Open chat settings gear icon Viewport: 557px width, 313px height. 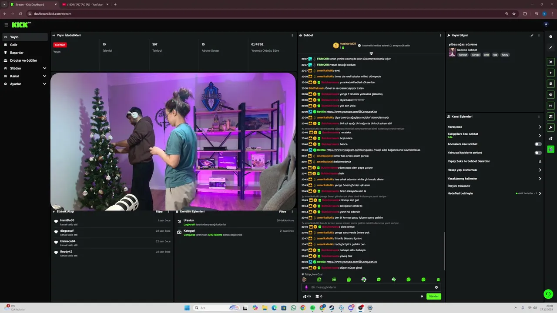point(422,296)
